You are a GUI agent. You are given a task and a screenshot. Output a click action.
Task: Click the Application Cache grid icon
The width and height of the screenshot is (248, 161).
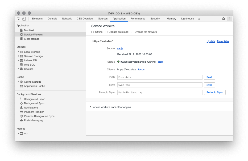(22, 86)
